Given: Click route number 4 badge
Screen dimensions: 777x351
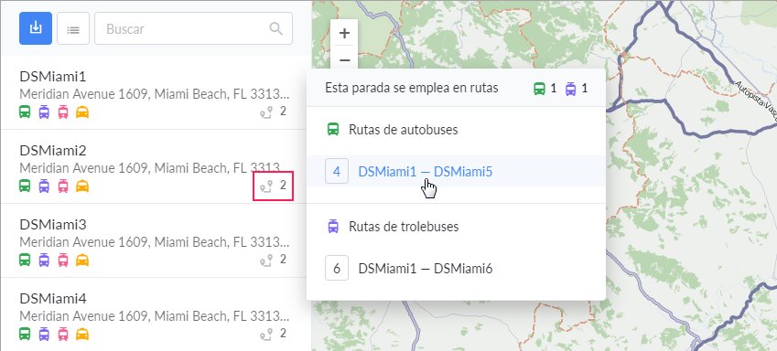Looking at the screenshot, I should 337,172.
